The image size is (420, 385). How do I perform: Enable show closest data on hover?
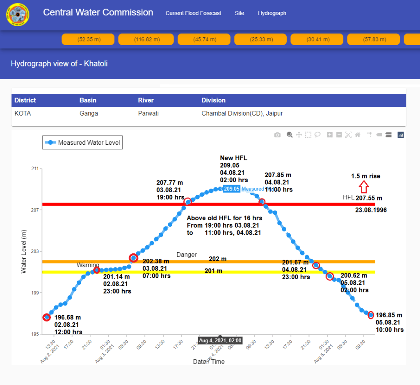379,135
